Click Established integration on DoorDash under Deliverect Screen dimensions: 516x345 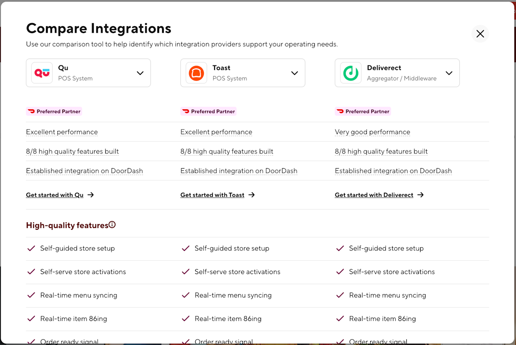[x=393, y=171]
